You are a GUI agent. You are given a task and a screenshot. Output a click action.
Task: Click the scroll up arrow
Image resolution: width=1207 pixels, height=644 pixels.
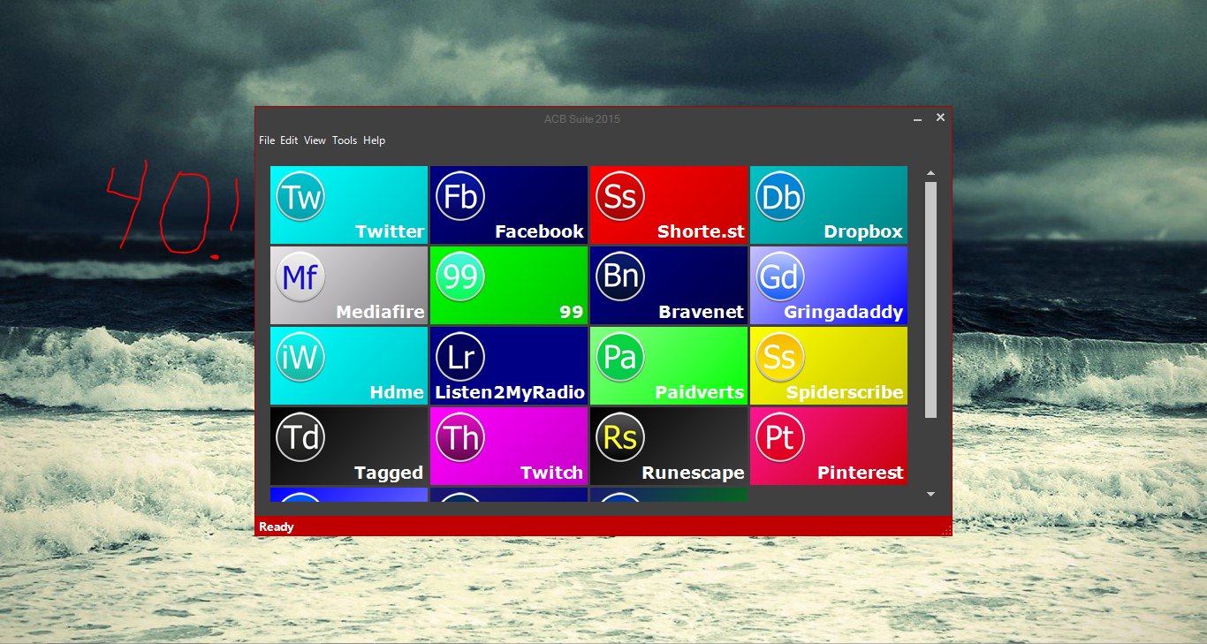pyautogui.click(x=930, y=173)
